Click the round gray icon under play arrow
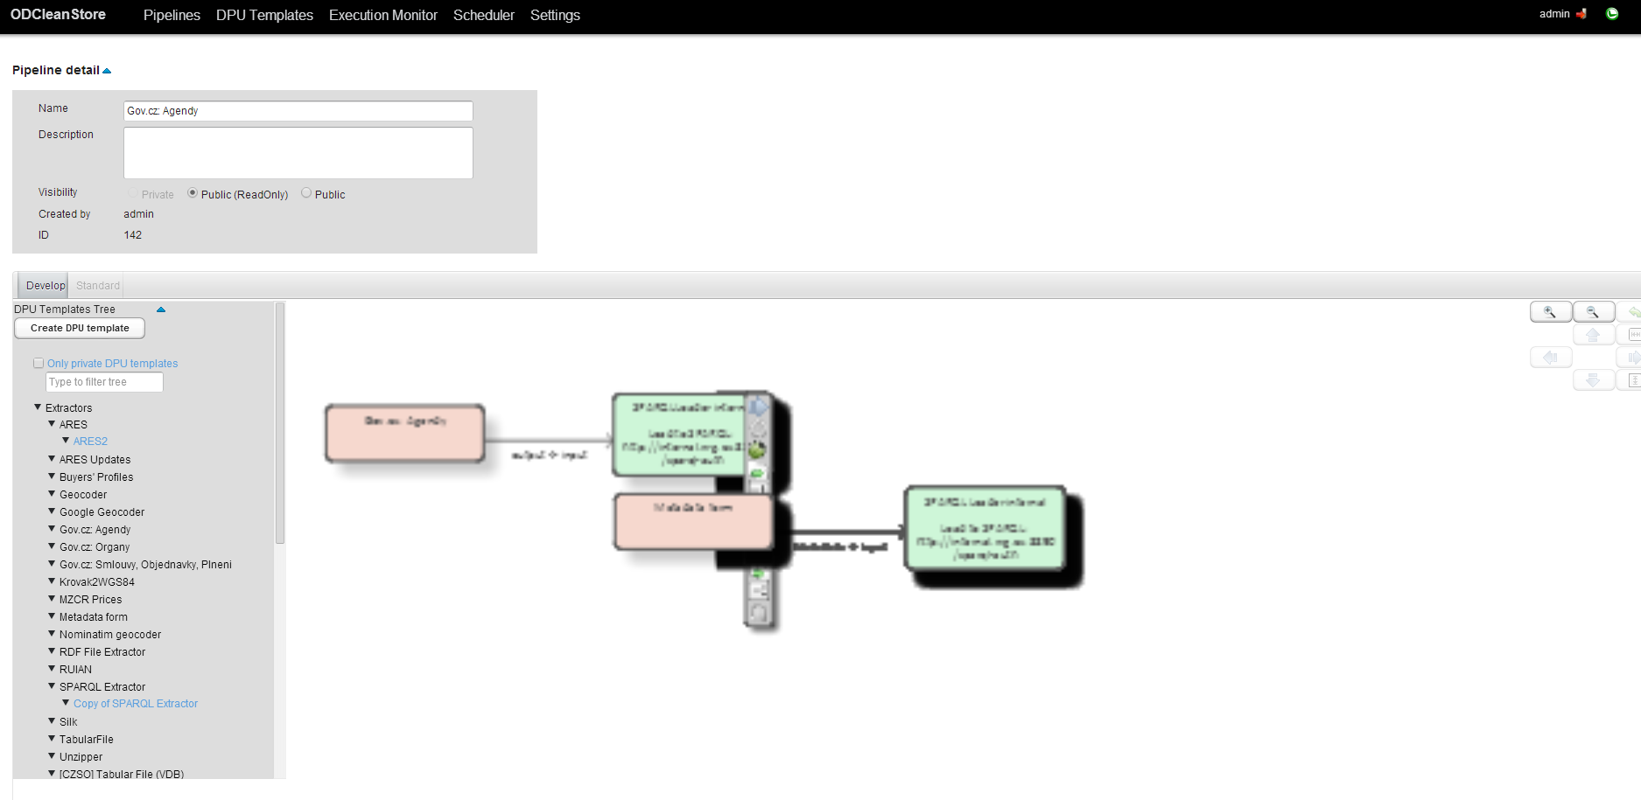The height and width of the screenshot is (800, 1641). (758, 428)
